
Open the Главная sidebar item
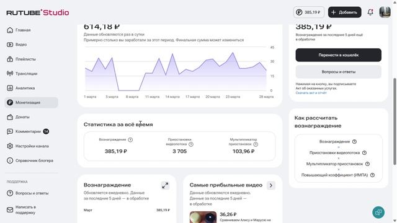23,30
